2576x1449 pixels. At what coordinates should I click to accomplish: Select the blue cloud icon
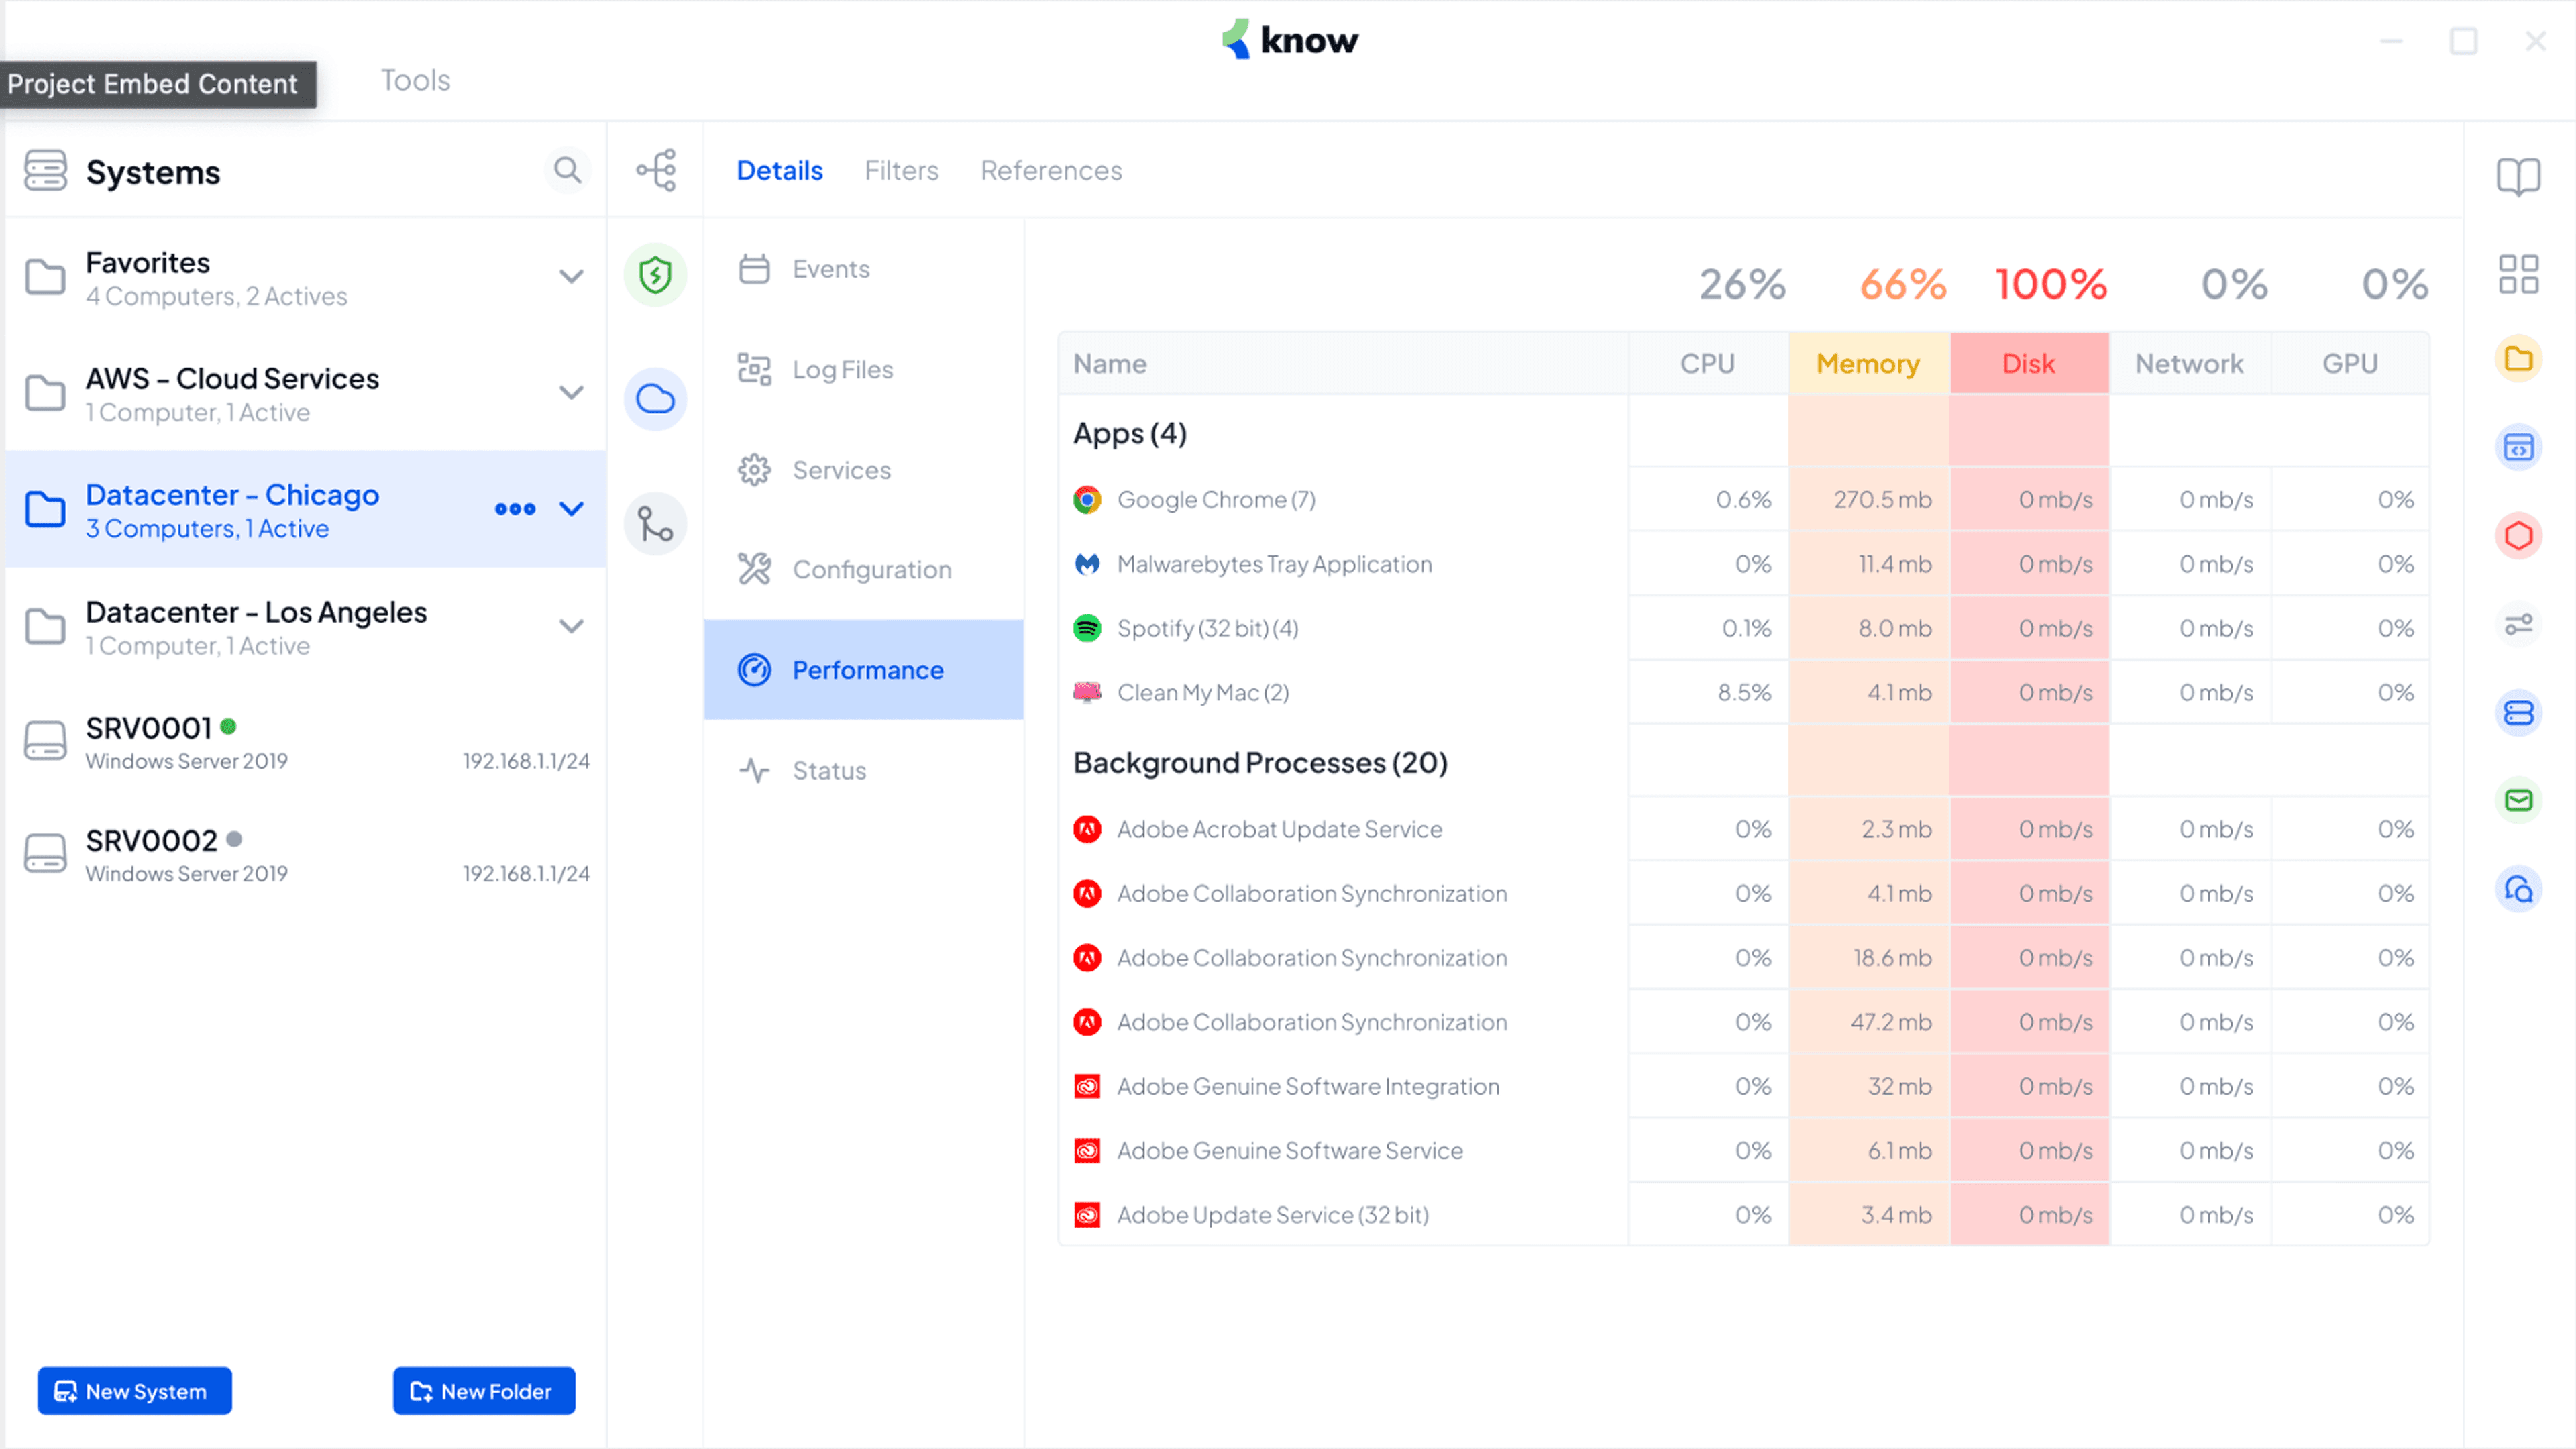coord(655,399)
